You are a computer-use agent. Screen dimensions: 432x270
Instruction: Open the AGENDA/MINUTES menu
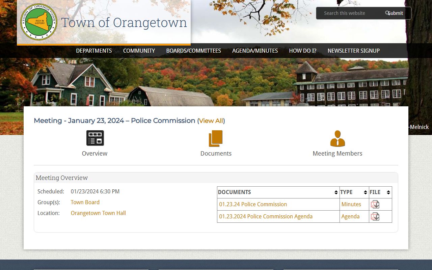(255, 51)
